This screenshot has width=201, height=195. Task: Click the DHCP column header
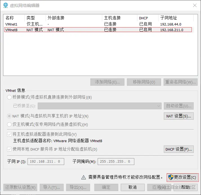point(148,18)
